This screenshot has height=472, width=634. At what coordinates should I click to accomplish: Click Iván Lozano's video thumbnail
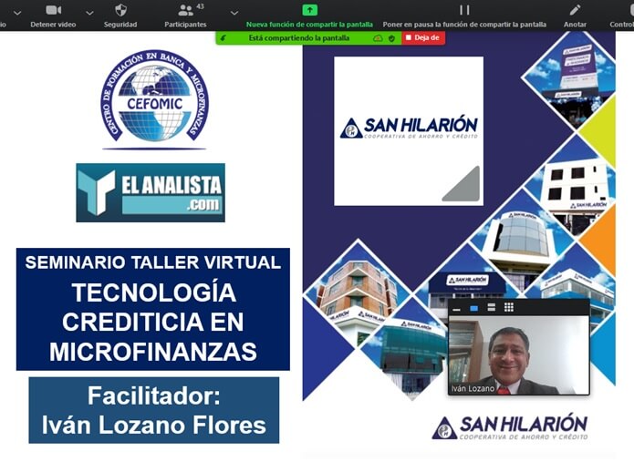(518, 355)
